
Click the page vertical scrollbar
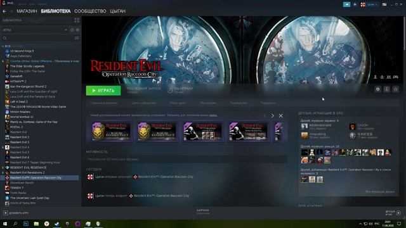point(404,34)
